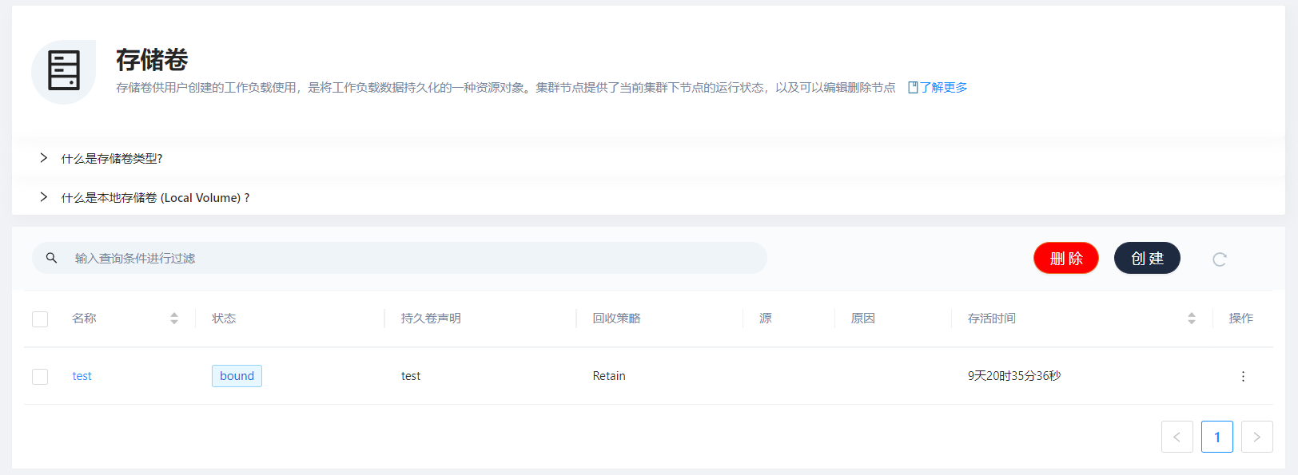1298x475 pixels.
Task: Click the 存储卷 page title
Action: [152, 60]
